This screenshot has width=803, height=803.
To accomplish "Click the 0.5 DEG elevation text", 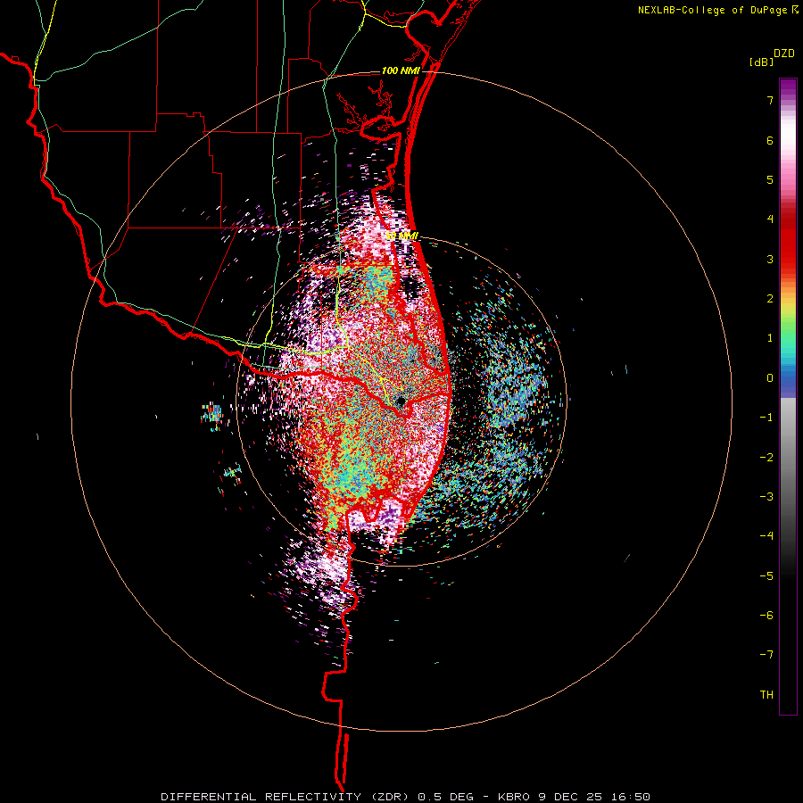I will tap(448, 797).
